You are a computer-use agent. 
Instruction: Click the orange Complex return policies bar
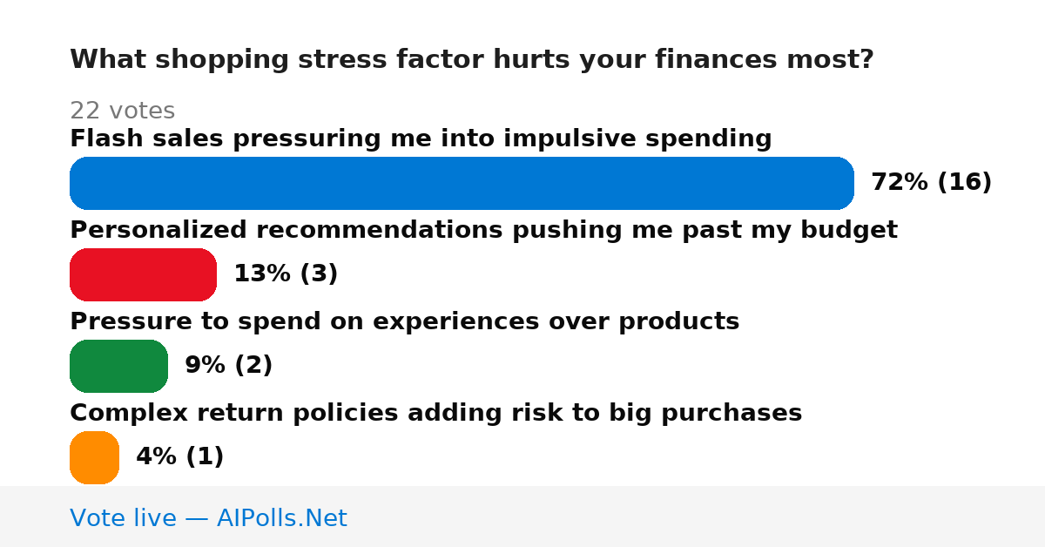tap(94, 457)
